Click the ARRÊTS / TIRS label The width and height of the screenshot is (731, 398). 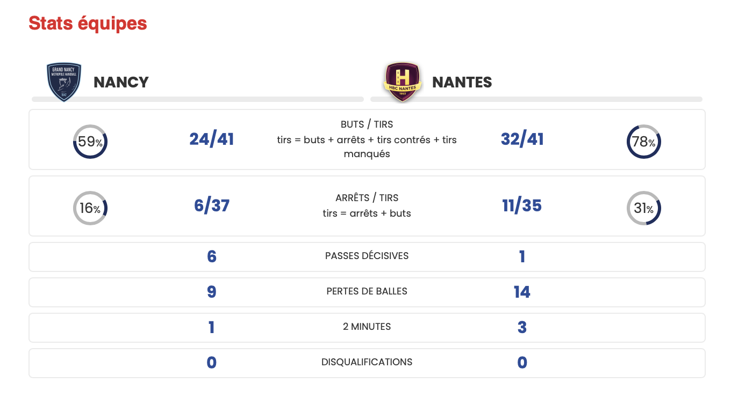367,198
